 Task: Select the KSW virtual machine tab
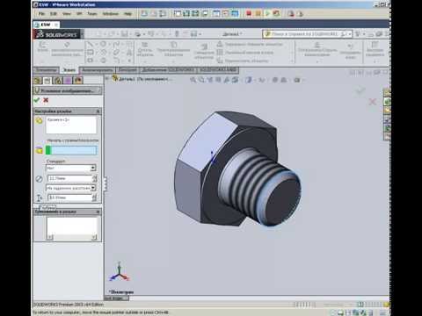(47, 25)
